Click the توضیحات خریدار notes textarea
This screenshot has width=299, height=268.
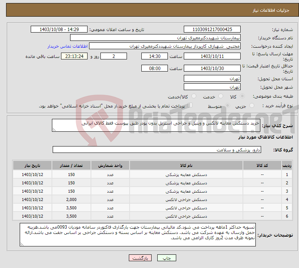pyautogui.click(x=138, y=235)
